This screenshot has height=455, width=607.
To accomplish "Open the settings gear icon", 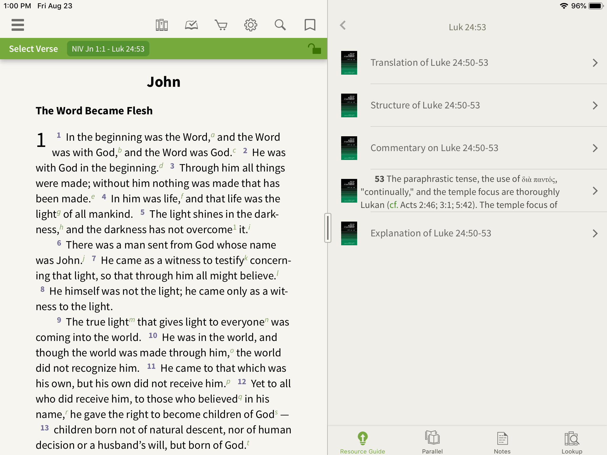I will click(251, 25).
